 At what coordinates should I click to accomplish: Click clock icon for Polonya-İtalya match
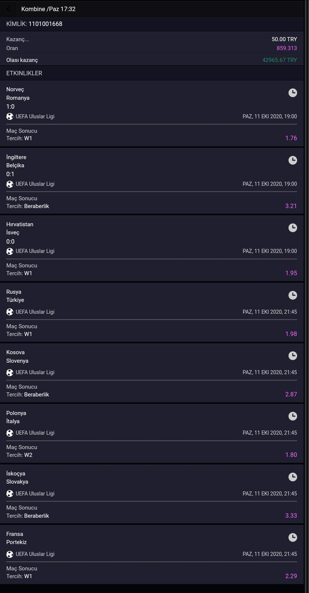click(293, 416)
